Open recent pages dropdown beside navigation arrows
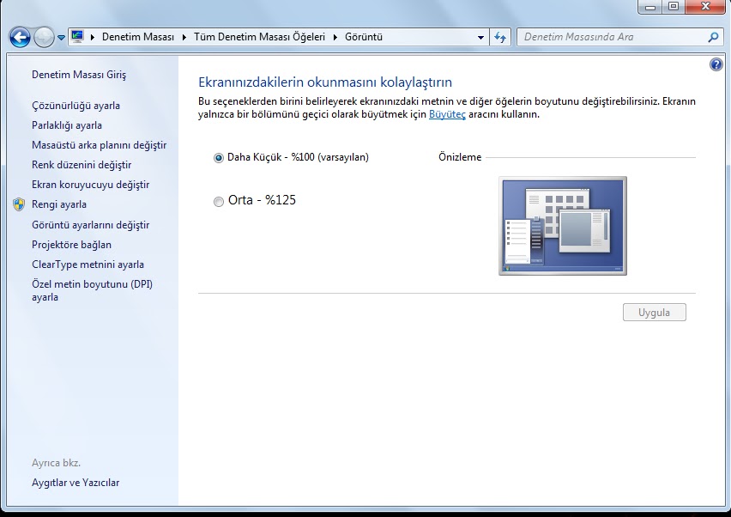The height and width of the screenshot is (517, 731). pyautogui.click(x=61, y=38)
